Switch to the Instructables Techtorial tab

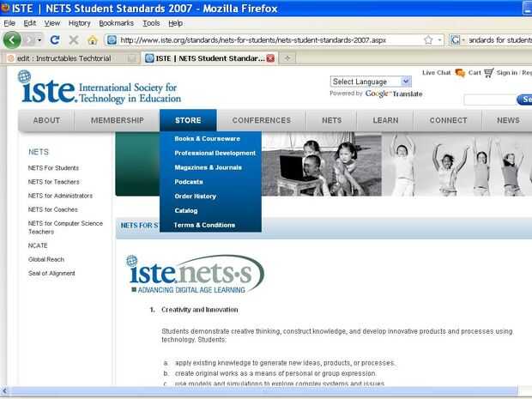pos(70,58)
